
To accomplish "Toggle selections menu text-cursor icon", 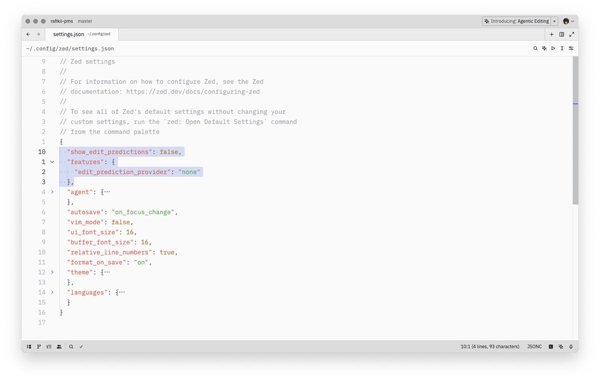I will click(562, 48).
